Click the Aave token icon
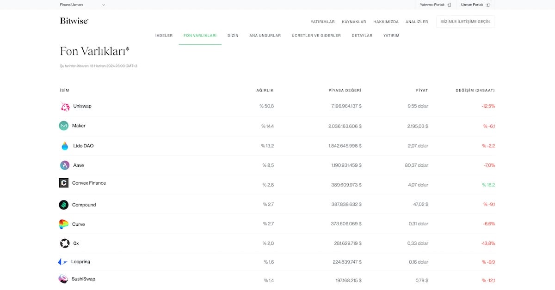Screen dimensions: 555x290 click(65, 165)
